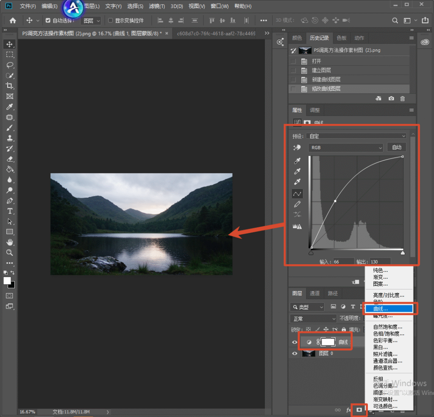The height and width of the screenshot is (417, 434).
Task: Select the Zoom tool in the toolbox
Action: pyautogui.click(x=10, y=253)
